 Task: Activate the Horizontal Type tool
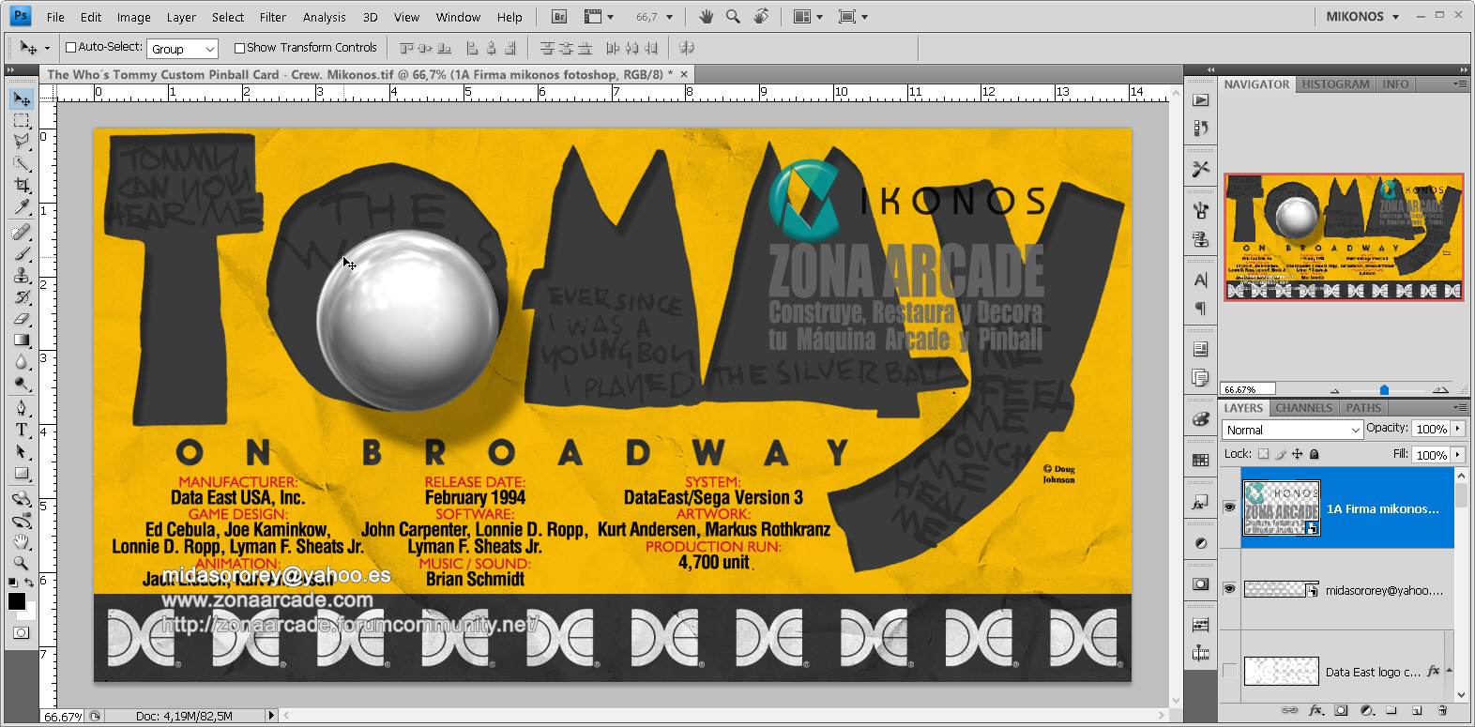pos(22,430)
